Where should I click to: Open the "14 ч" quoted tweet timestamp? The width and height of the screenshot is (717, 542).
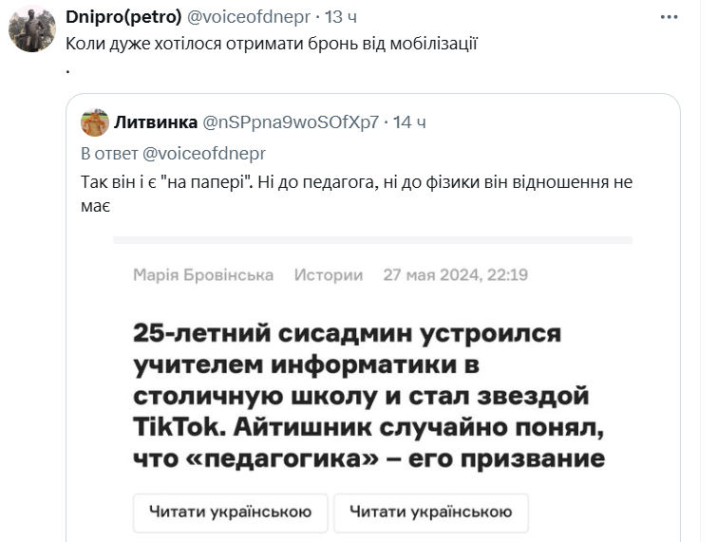click(409, 121)
